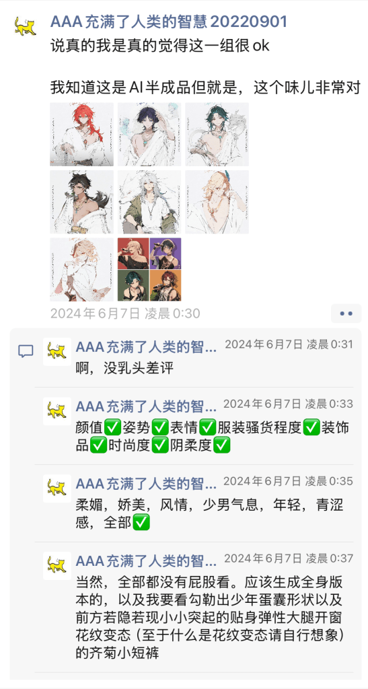Click the commenter name on 0:37 comment
The height and width of the screenshot is (689, 368).
146,560
